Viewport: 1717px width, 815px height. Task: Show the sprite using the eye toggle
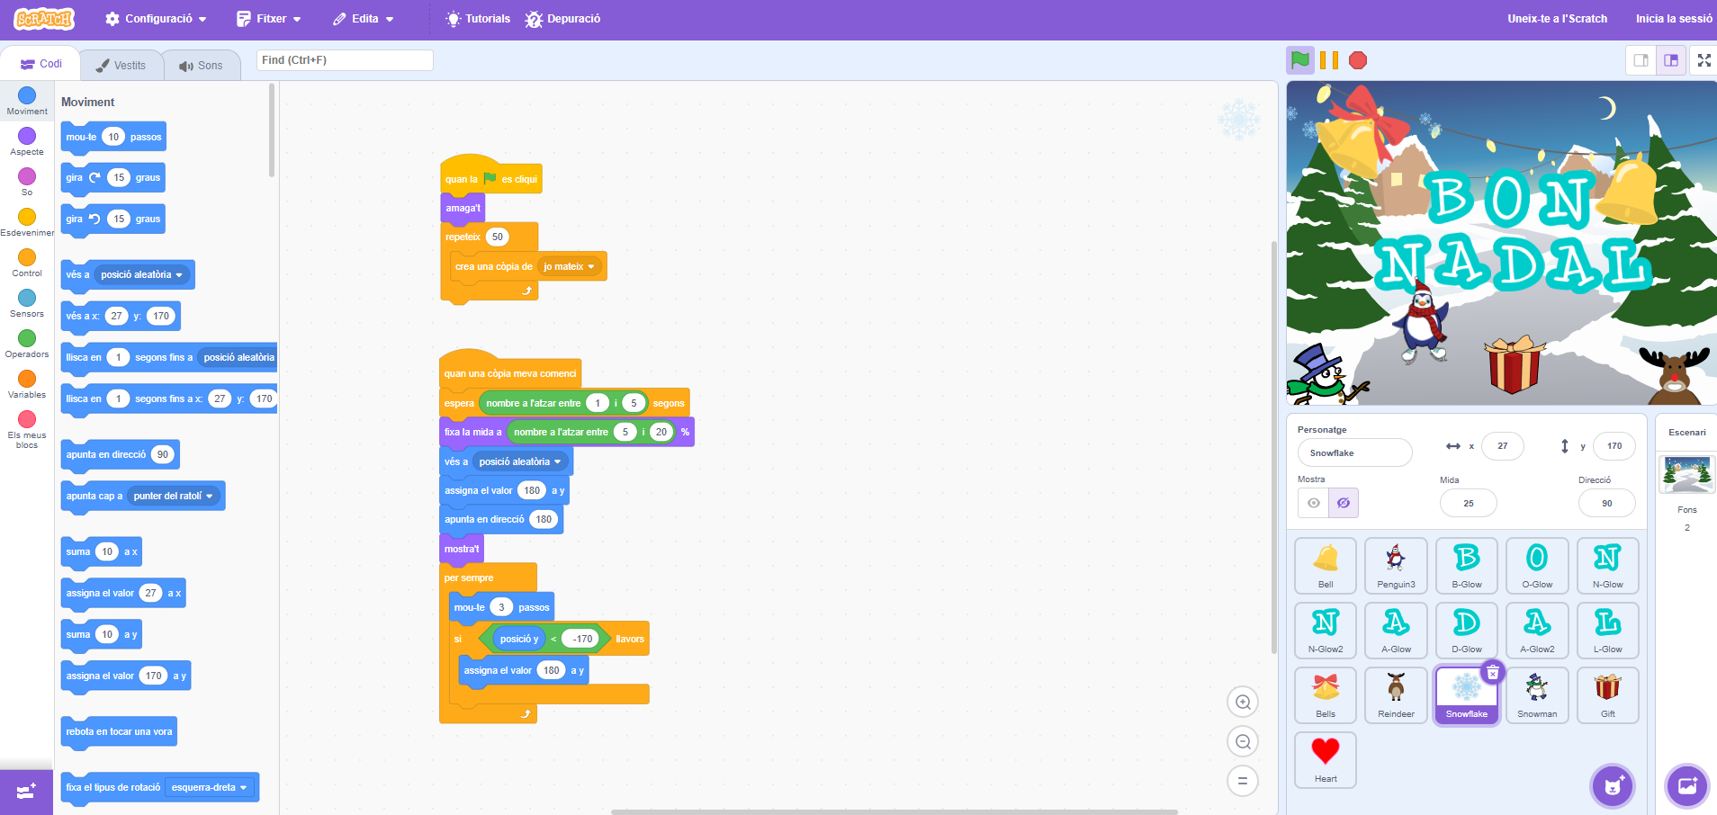1314,503
